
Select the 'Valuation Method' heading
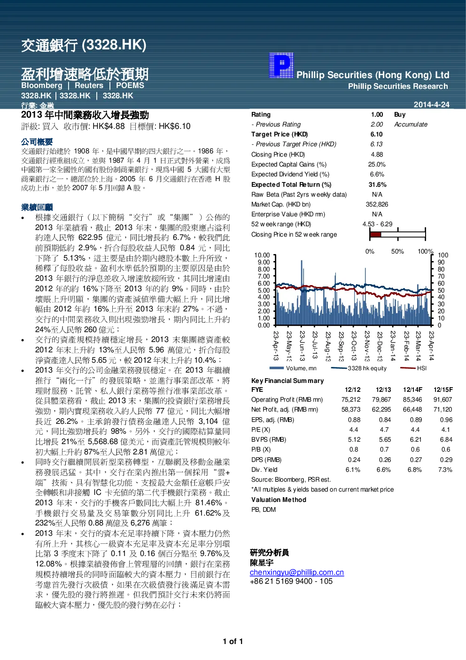[279, 500]
